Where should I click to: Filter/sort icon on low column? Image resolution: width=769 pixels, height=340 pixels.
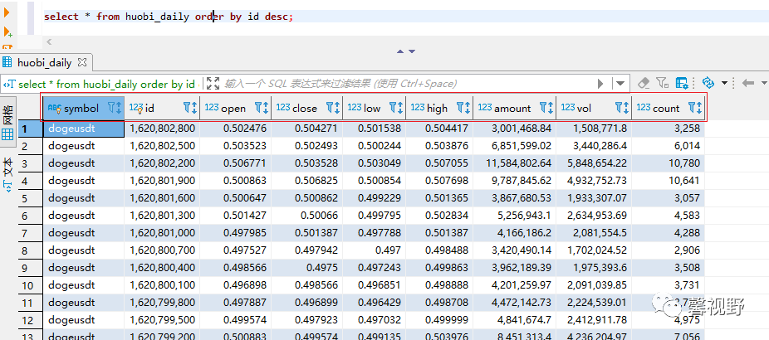coord(396,108)
